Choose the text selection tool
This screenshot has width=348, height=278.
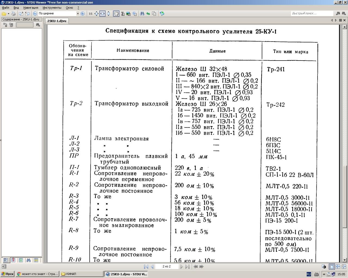(x=123, y=14)
